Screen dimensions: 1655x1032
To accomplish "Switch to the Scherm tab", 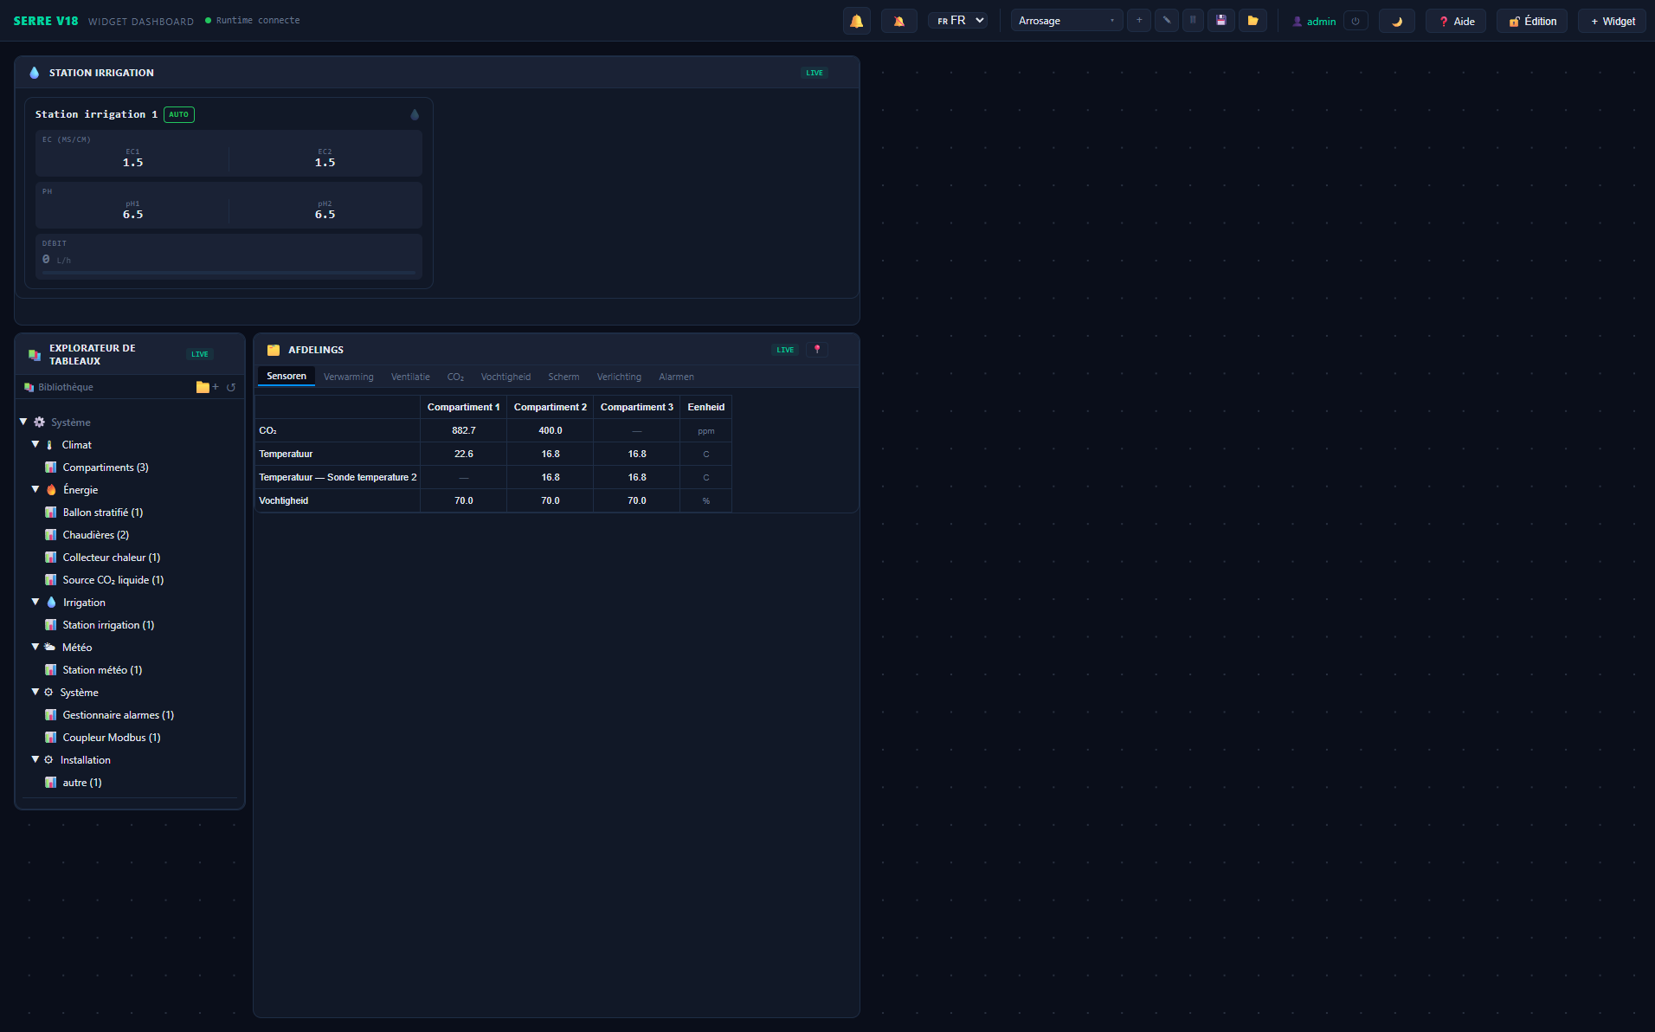I will (563, 377).
